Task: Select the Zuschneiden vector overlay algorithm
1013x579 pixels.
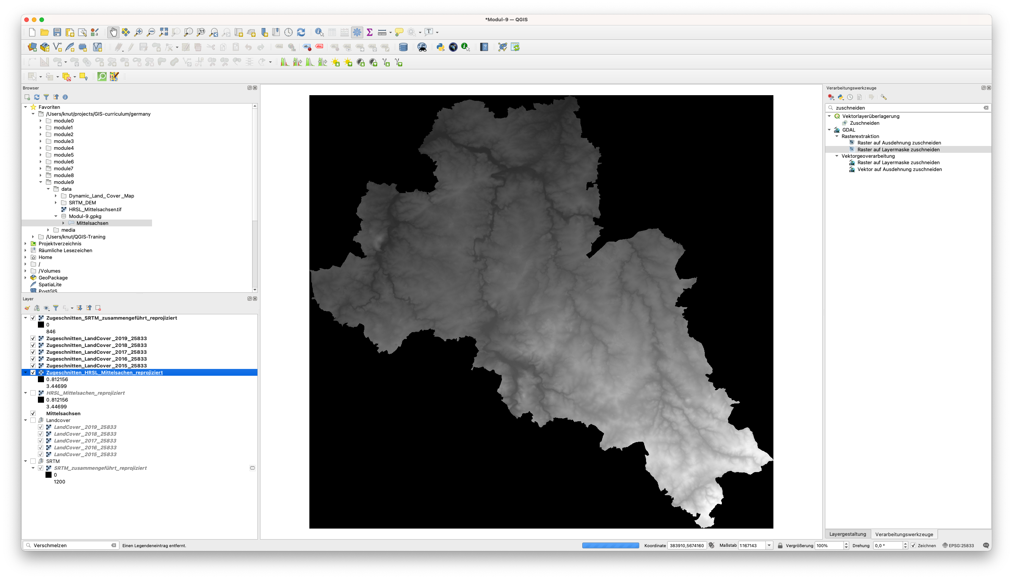Action: pyautogui.click(x=864, y=123)
